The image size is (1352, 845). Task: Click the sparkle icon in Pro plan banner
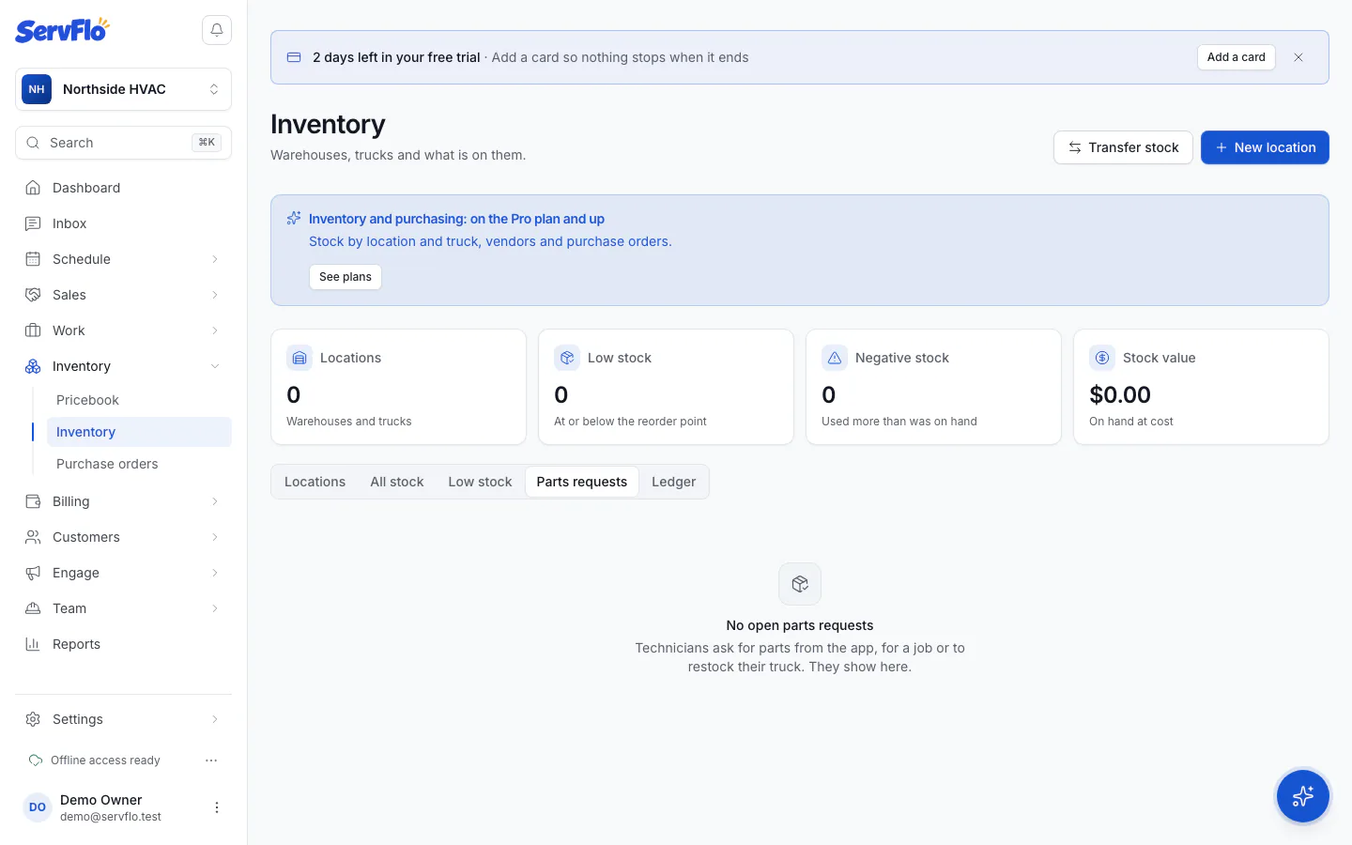(x=294, y=218)
